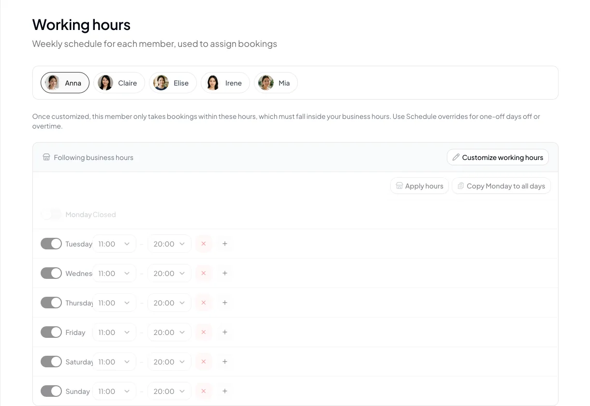Select member Claire tab
The height and width of the screenshot is (406, 590).
click(119, 83)
